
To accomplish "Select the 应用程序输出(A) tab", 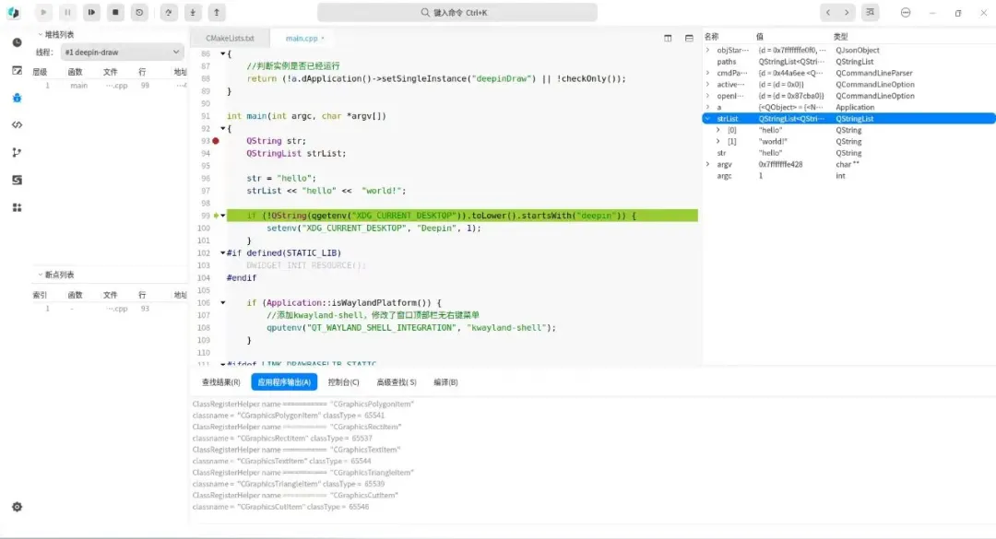I will coord(284,382).
